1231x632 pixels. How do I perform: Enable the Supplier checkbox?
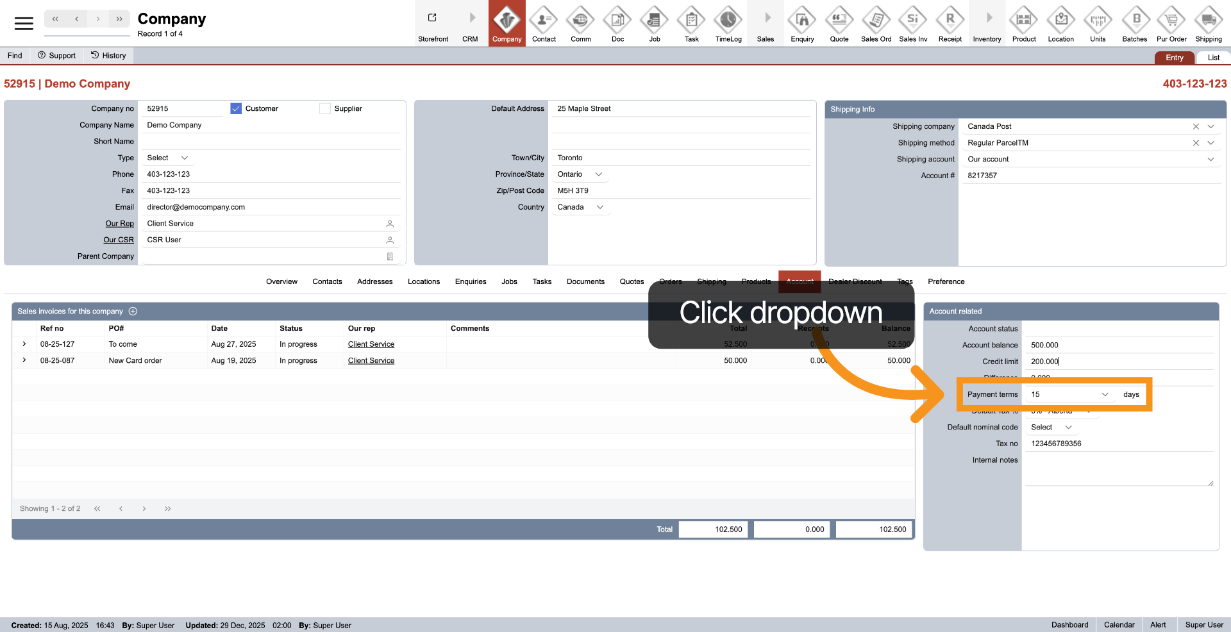325,109
